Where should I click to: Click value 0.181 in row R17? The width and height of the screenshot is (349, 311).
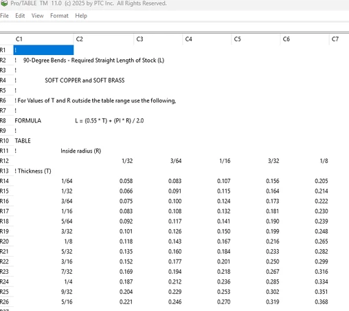click(273, 211)
